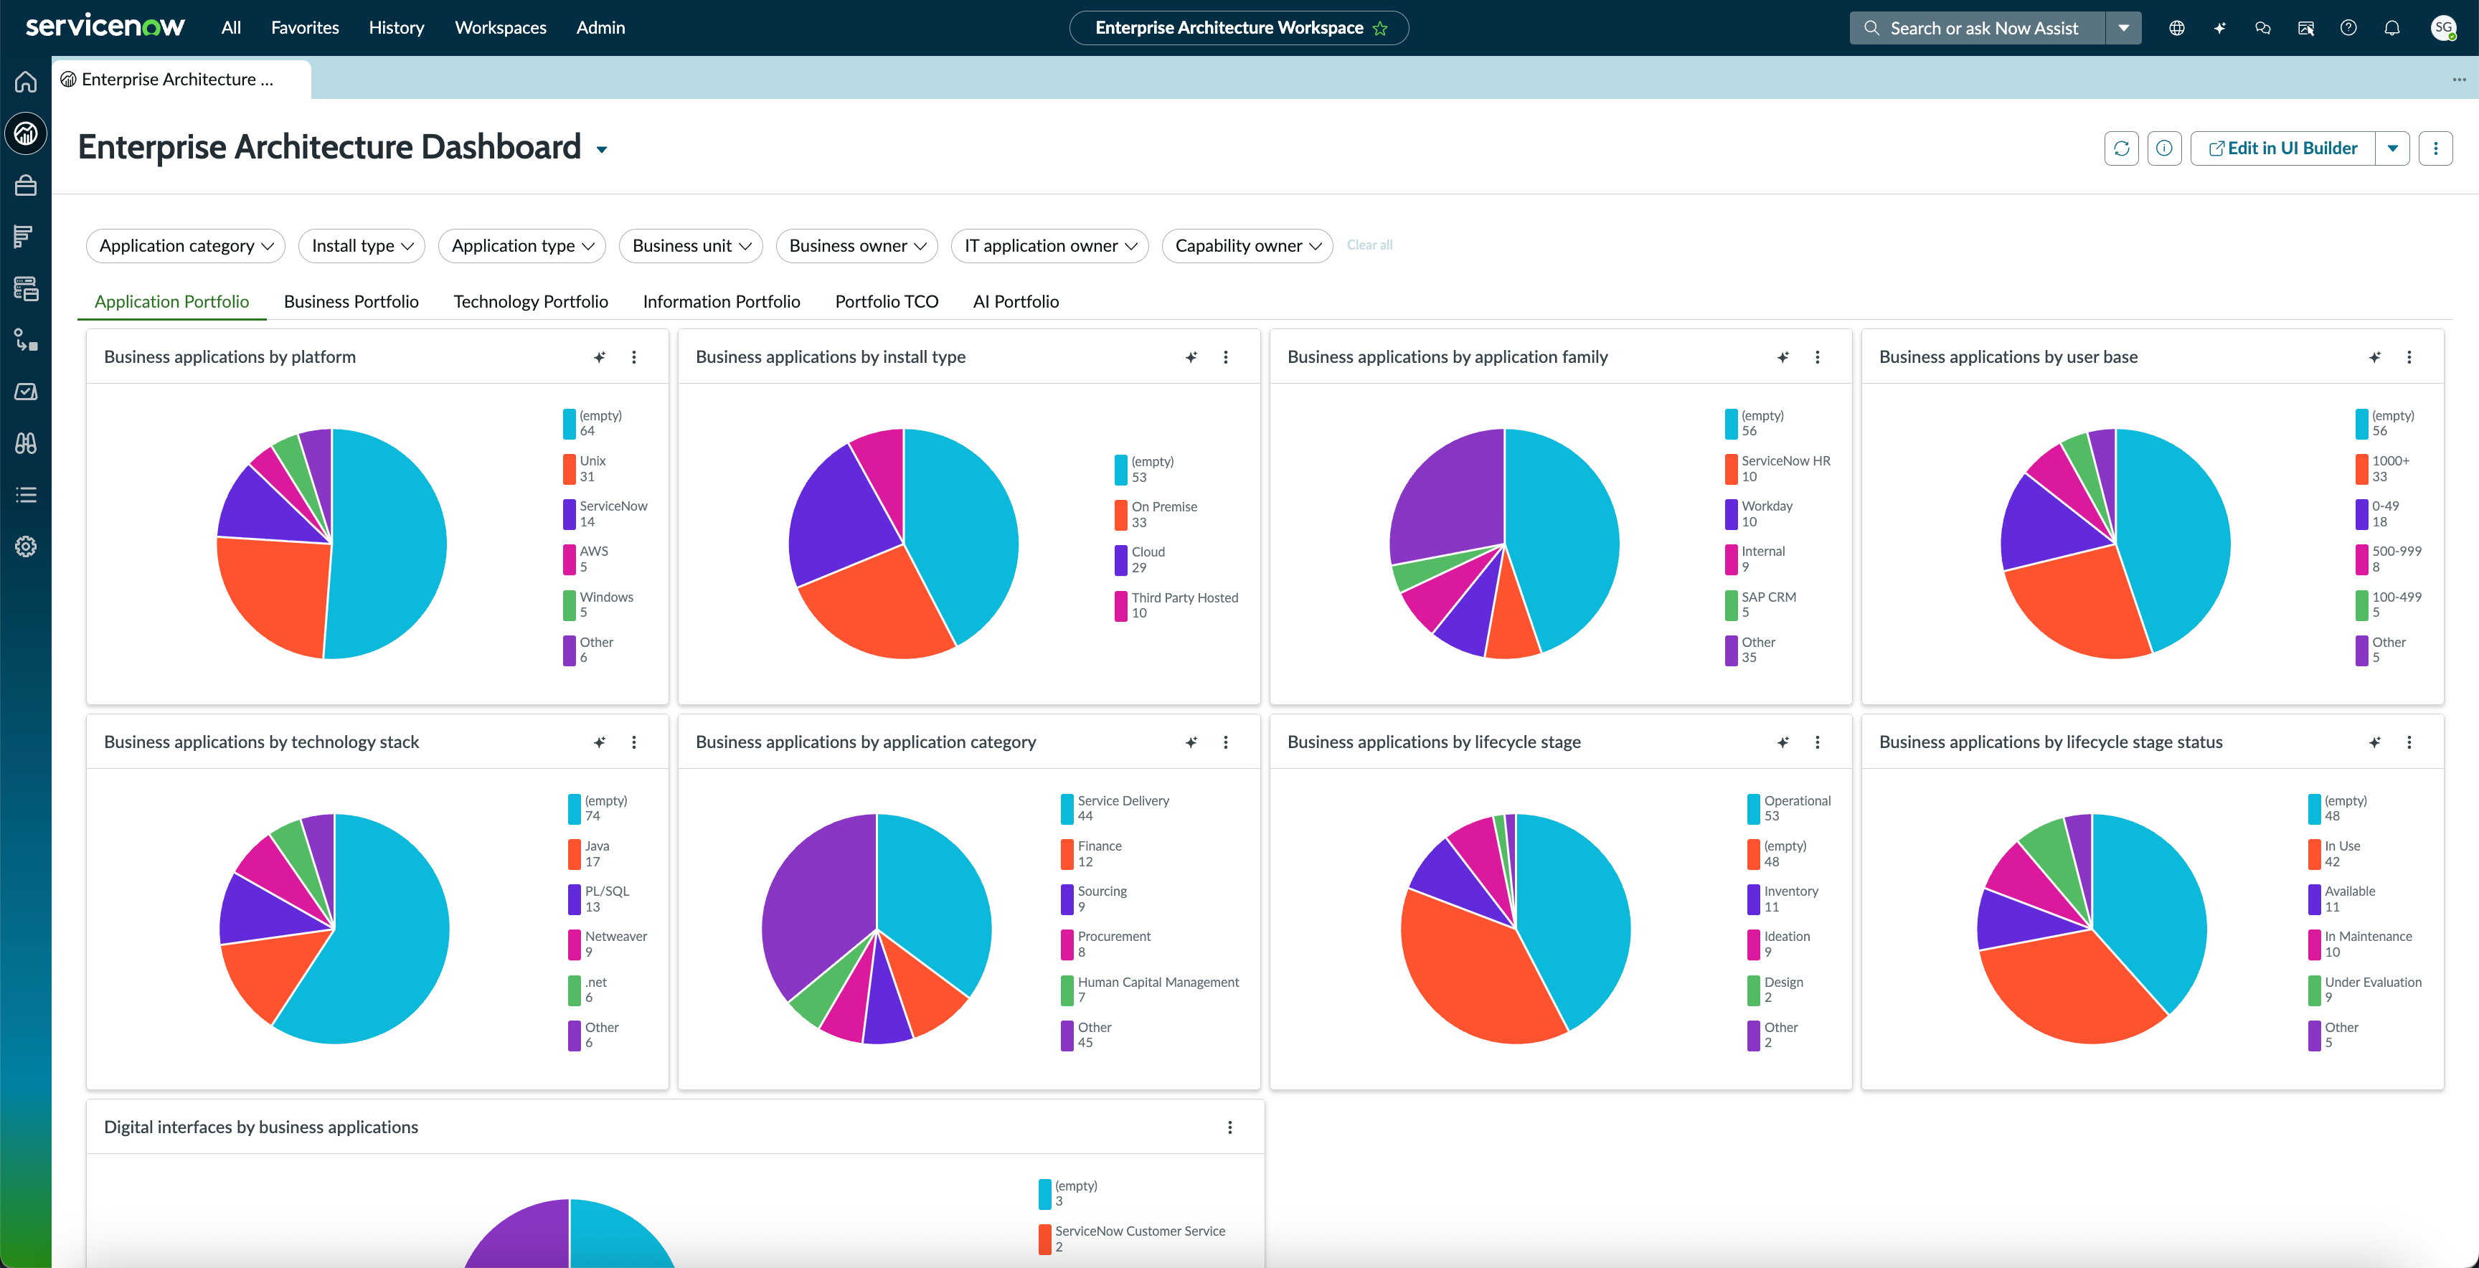Open the help question mark icon
The height and width of the screenshot is (1268, 2479).
(x=2349, y=28)
